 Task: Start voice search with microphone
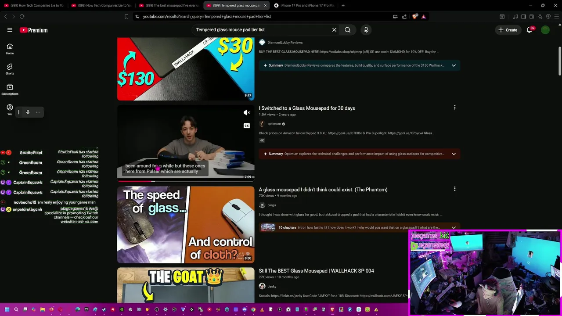click(x=366, y=30)
